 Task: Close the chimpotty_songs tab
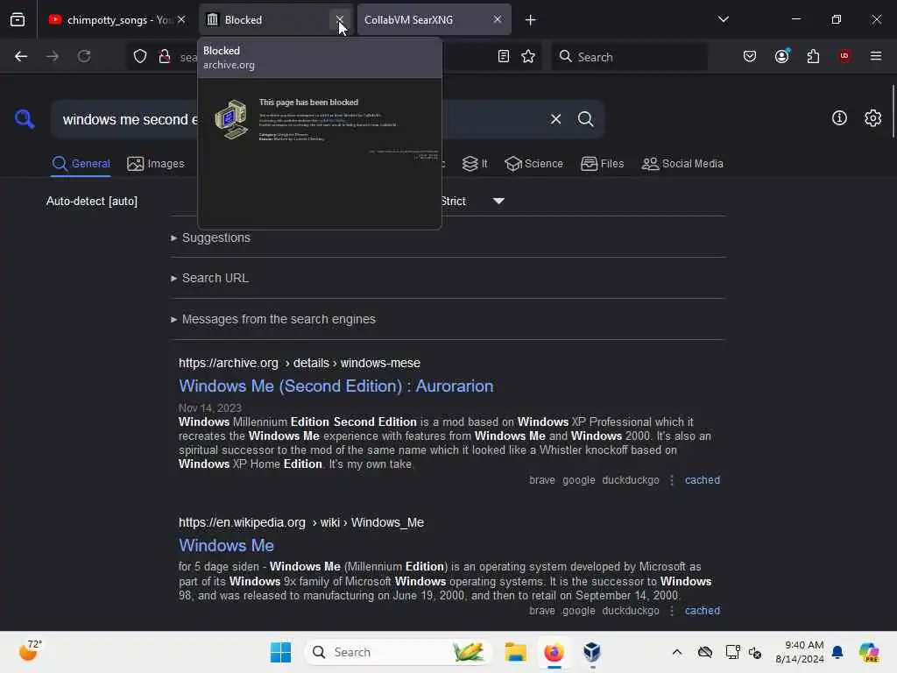click(181, 19)
